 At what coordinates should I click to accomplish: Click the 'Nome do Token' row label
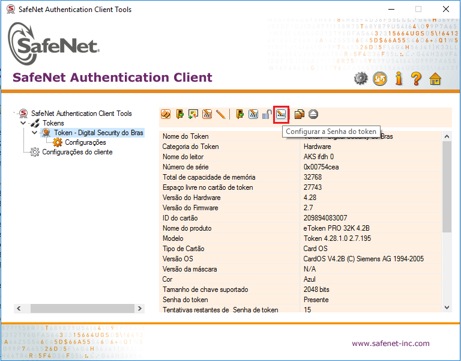coord(185,136)
